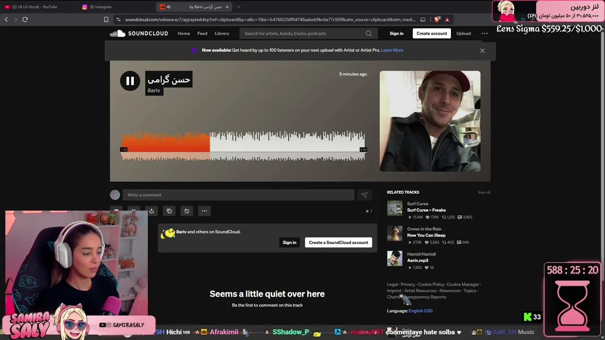Go to the Feed section
The height and width of the screenshot is (340, 605).
(x=202, y=34)
